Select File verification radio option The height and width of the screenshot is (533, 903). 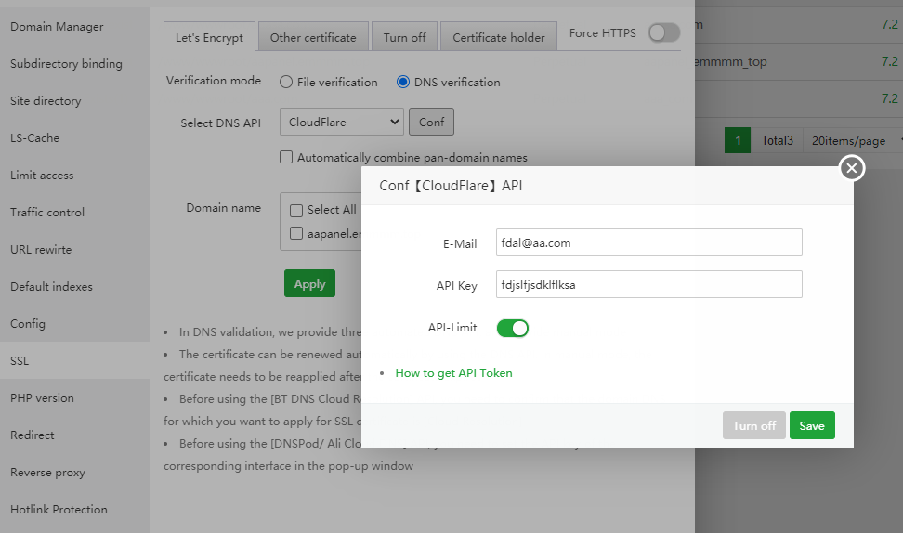(x=286, y=82)
